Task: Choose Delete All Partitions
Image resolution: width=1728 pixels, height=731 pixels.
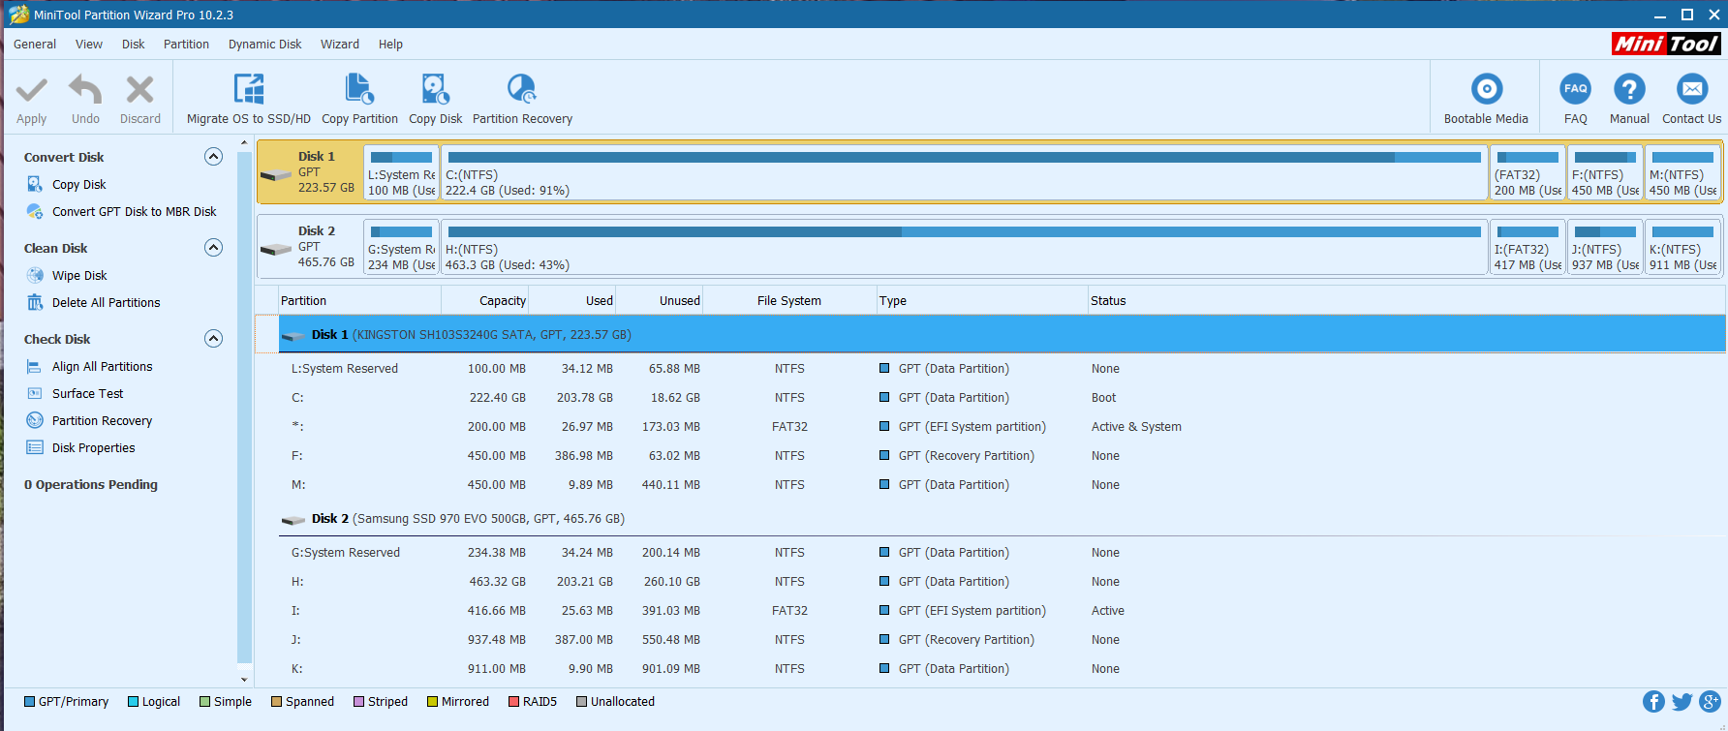Action: pos(107,302)
